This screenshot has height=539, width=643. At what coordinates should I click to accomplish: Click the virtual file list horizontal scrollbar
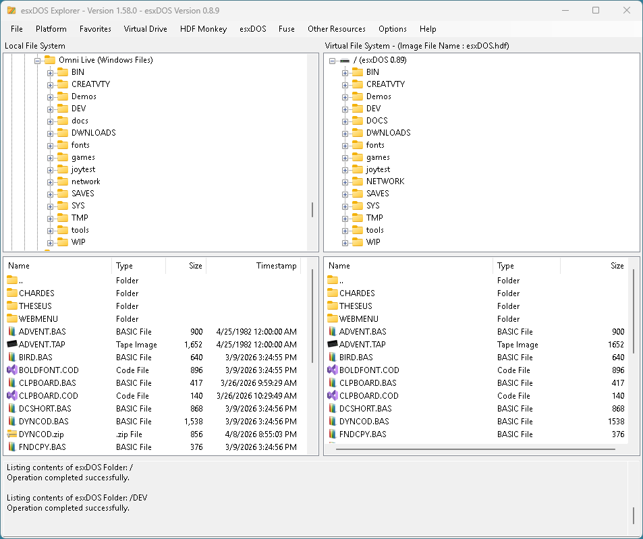475,449
